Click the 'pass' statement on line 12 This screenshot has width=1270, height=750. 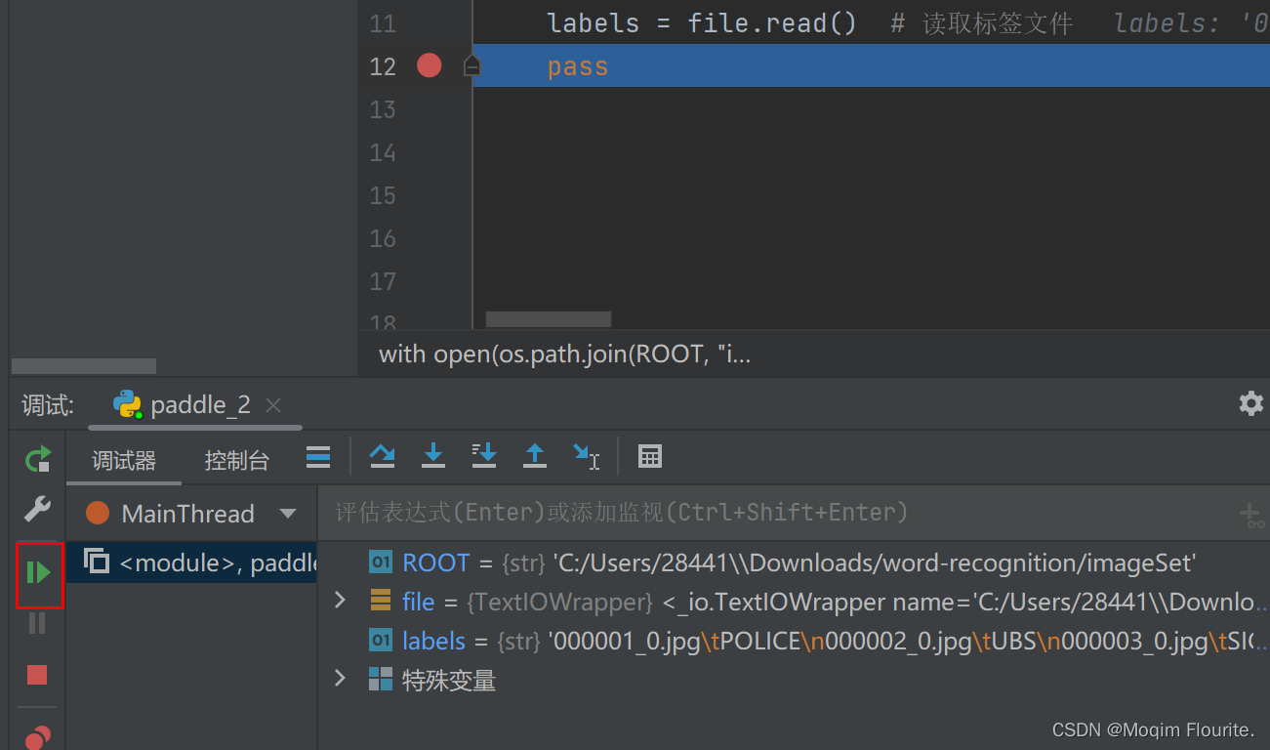578,66
